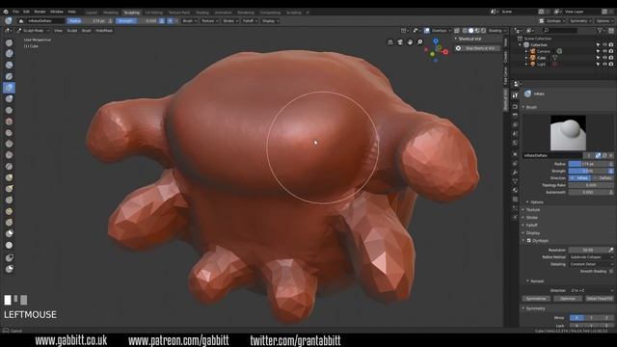Screen dimensions: 617x347
Task: Open the Render menu
Action: 40,12
